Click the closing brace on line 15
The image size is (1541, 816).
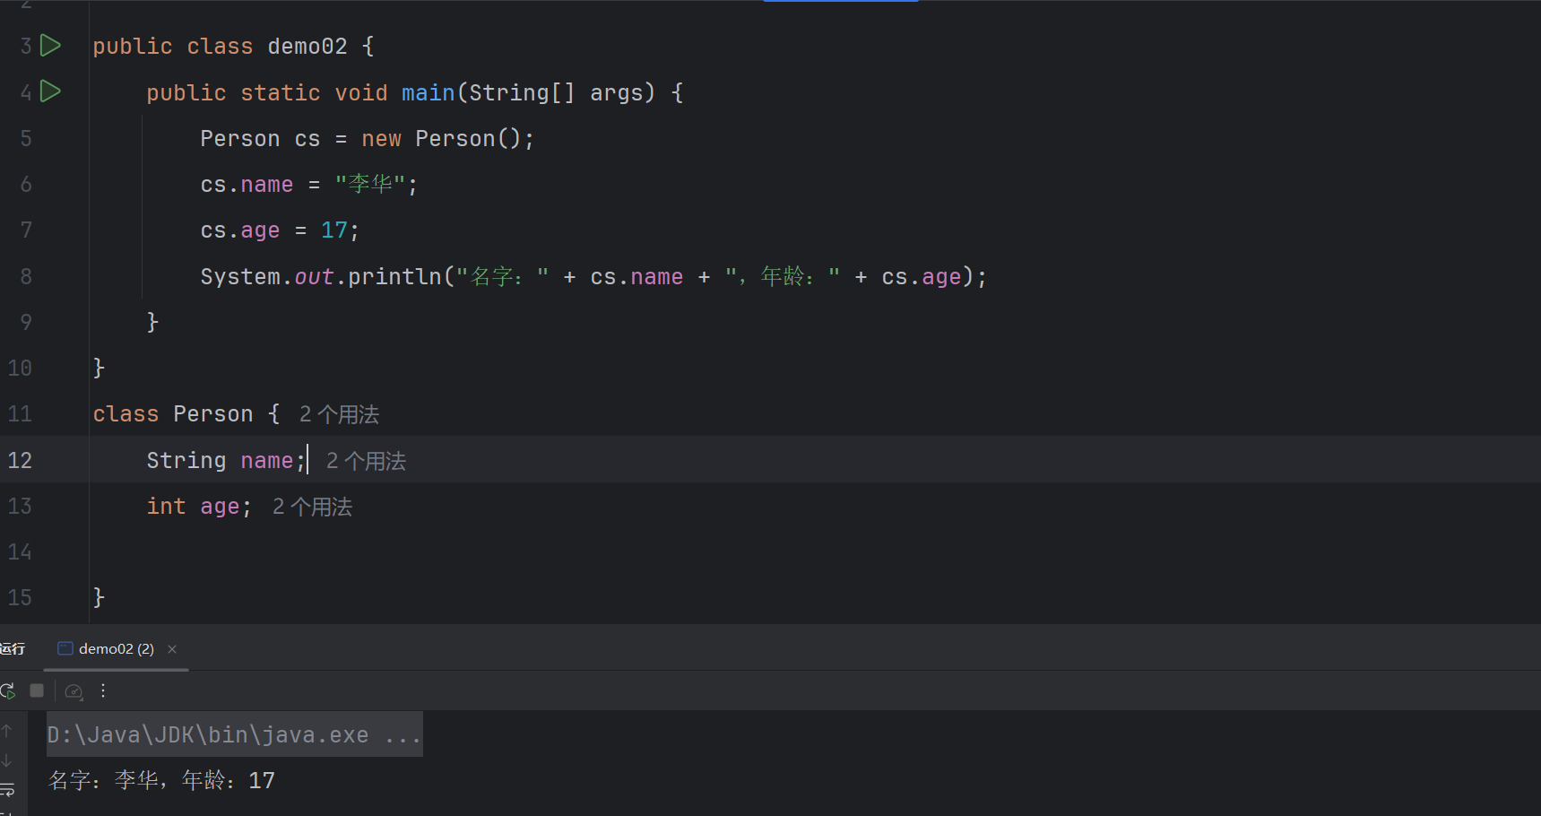pos(99,598)
